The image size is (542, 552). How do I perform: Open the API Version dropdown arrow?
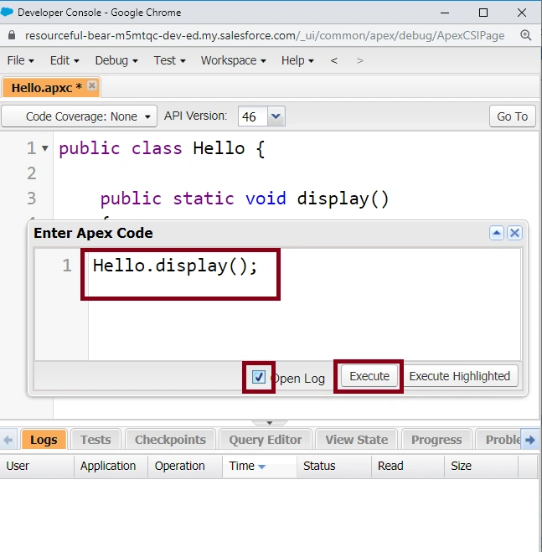click(x=276, y=116)
